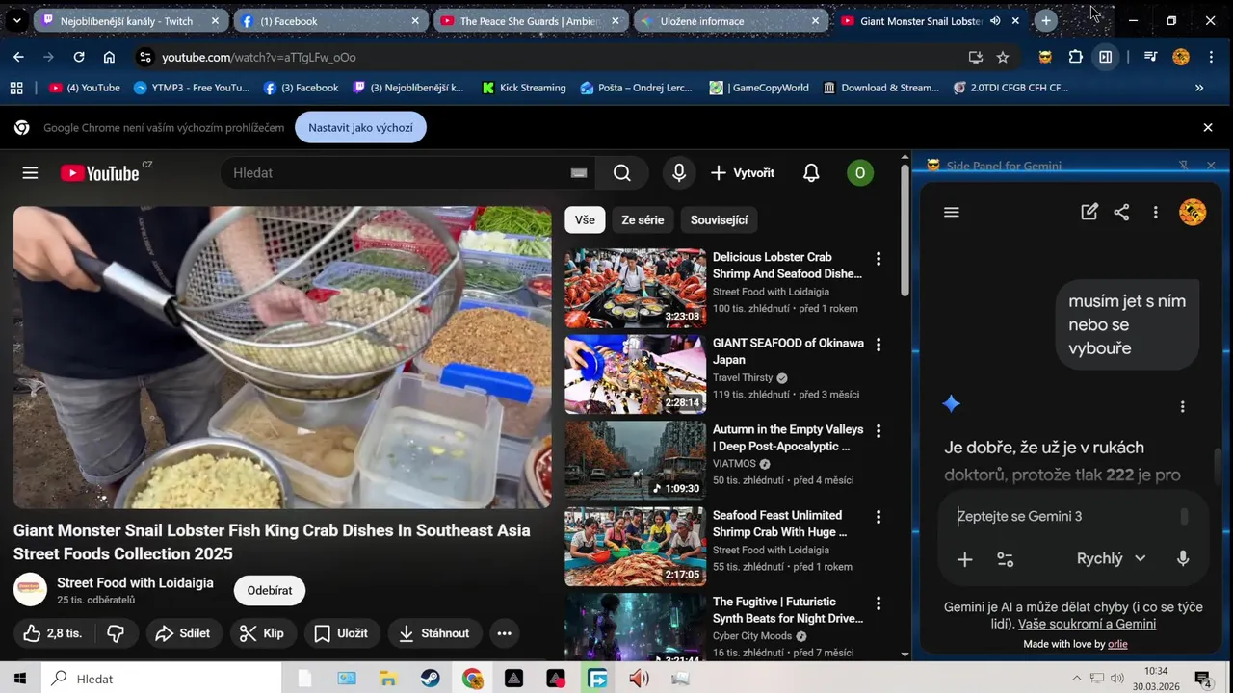Start voice search with microphone icon
This screenshot has width=1233, height=693.
tap(679, 173)
